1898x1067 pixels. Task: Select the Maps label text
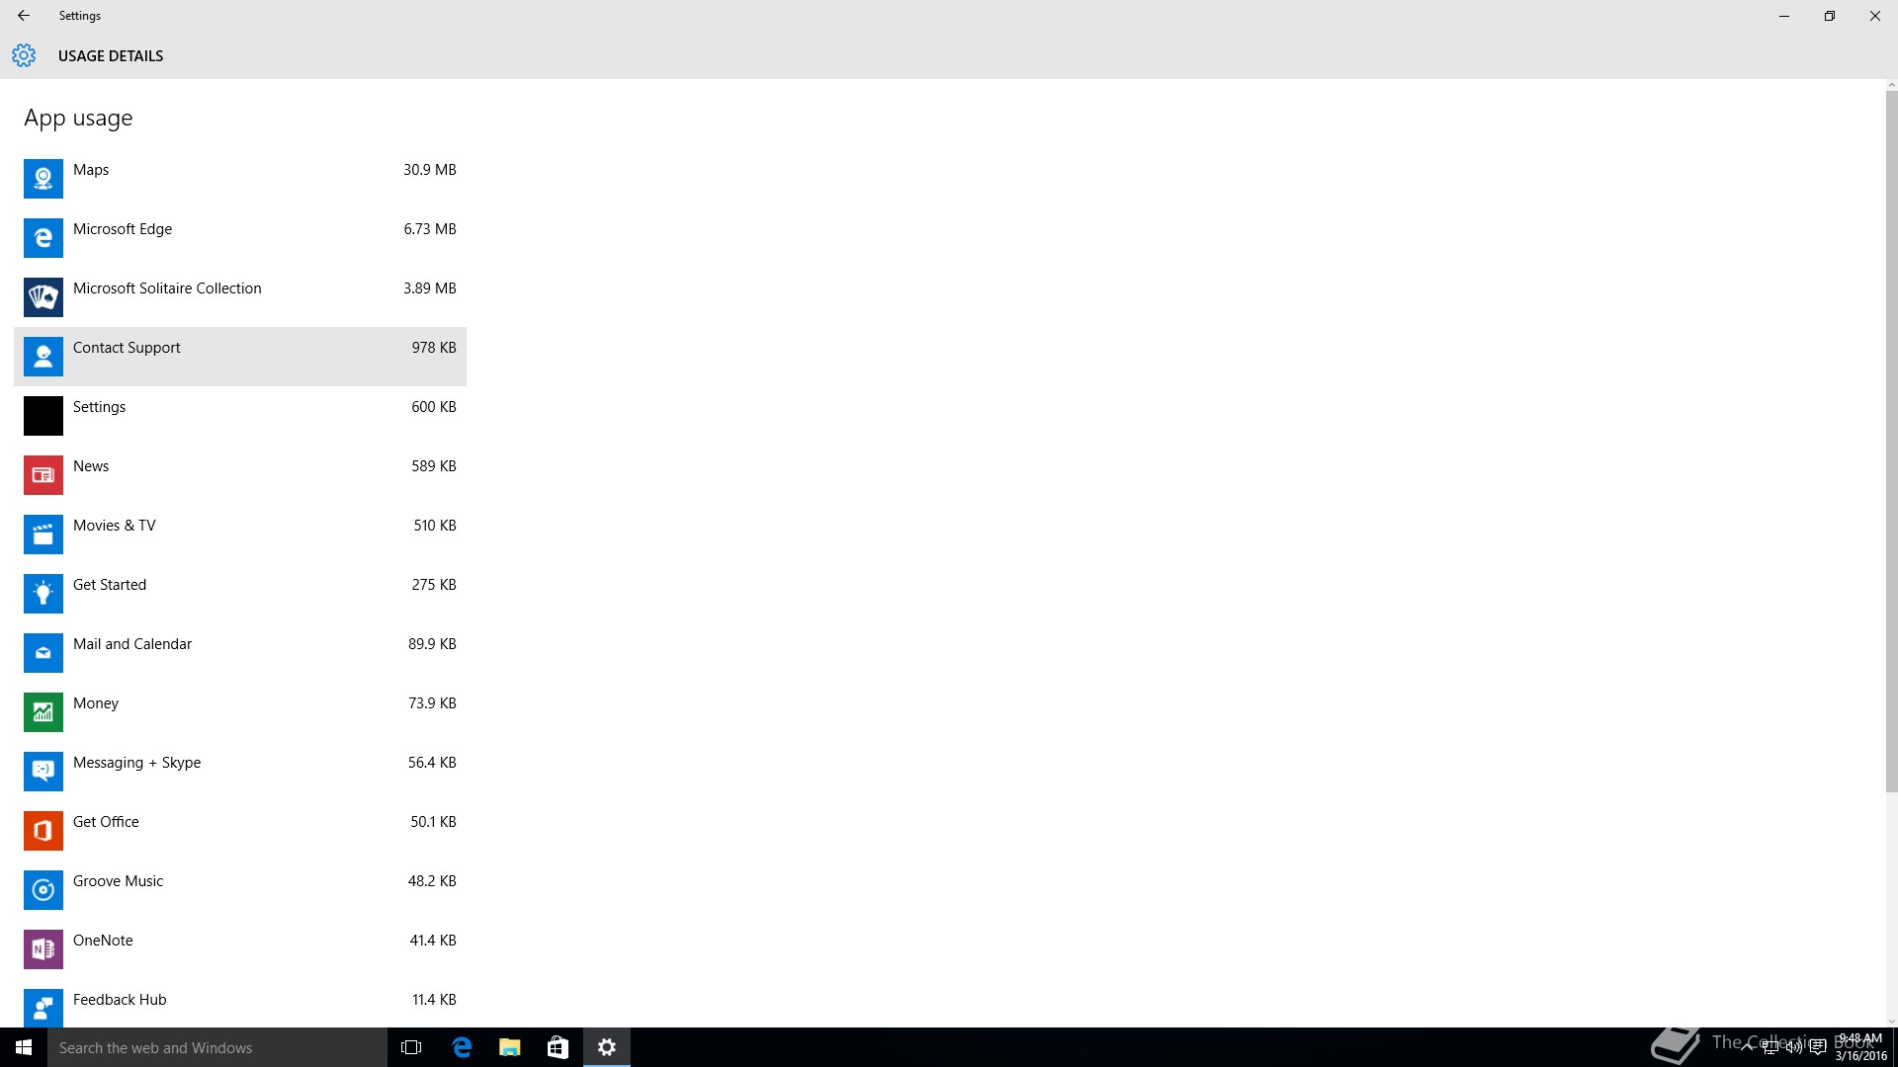(91, 170)
